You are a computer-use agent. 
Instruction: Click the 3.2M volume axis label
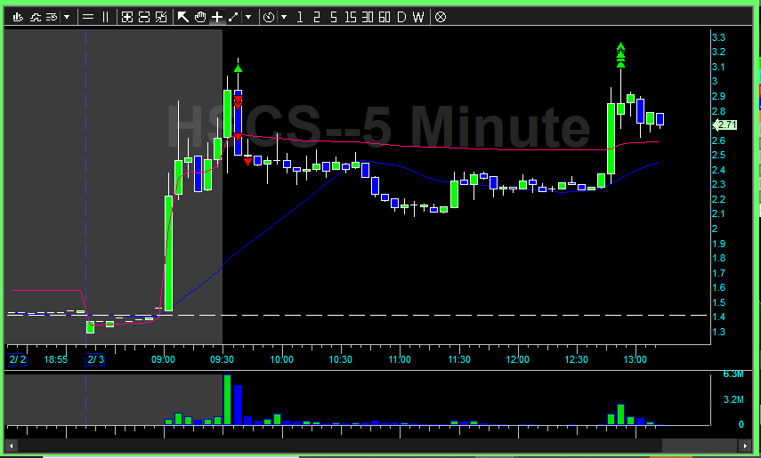click(x=733, y=399)
